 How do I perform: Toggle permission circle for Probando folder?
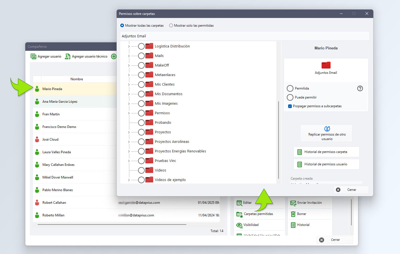click(141, 123)
